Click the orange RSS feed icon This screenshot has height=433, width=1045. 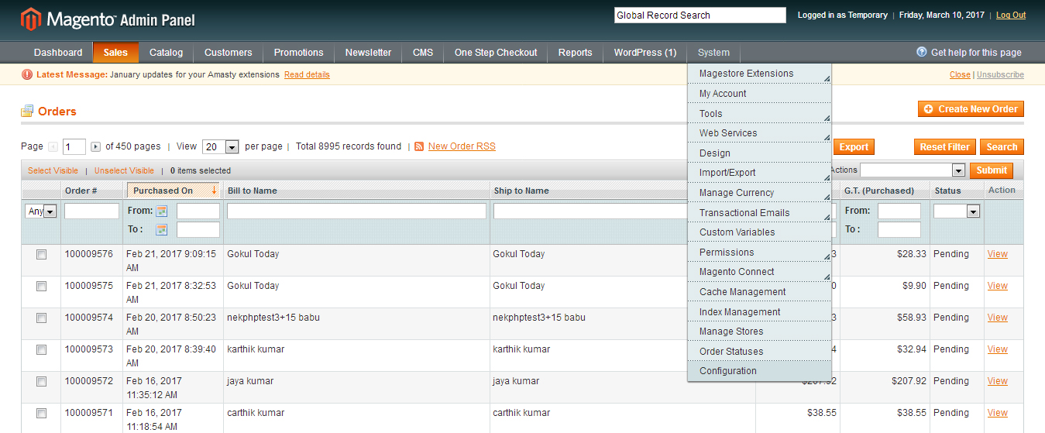[419, 146]
